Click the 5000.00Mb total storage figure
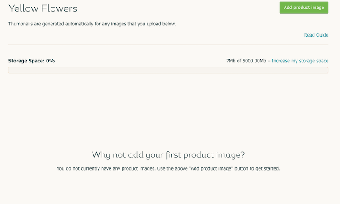 [x=254, y=61]
